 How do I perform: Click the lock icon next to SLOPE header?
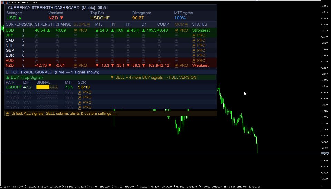pyautogui.click(x=88, y=25)
